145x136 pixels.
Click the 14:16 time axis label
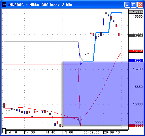coord(12,132)
